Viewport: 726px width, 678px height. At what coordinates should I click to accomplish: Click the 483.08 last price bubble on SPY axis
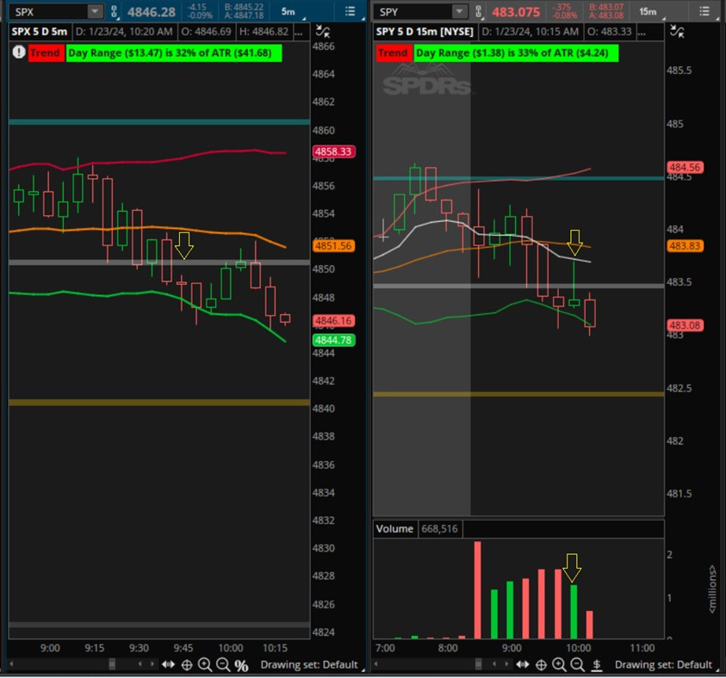pyautogui.click(x=686, y=325)
